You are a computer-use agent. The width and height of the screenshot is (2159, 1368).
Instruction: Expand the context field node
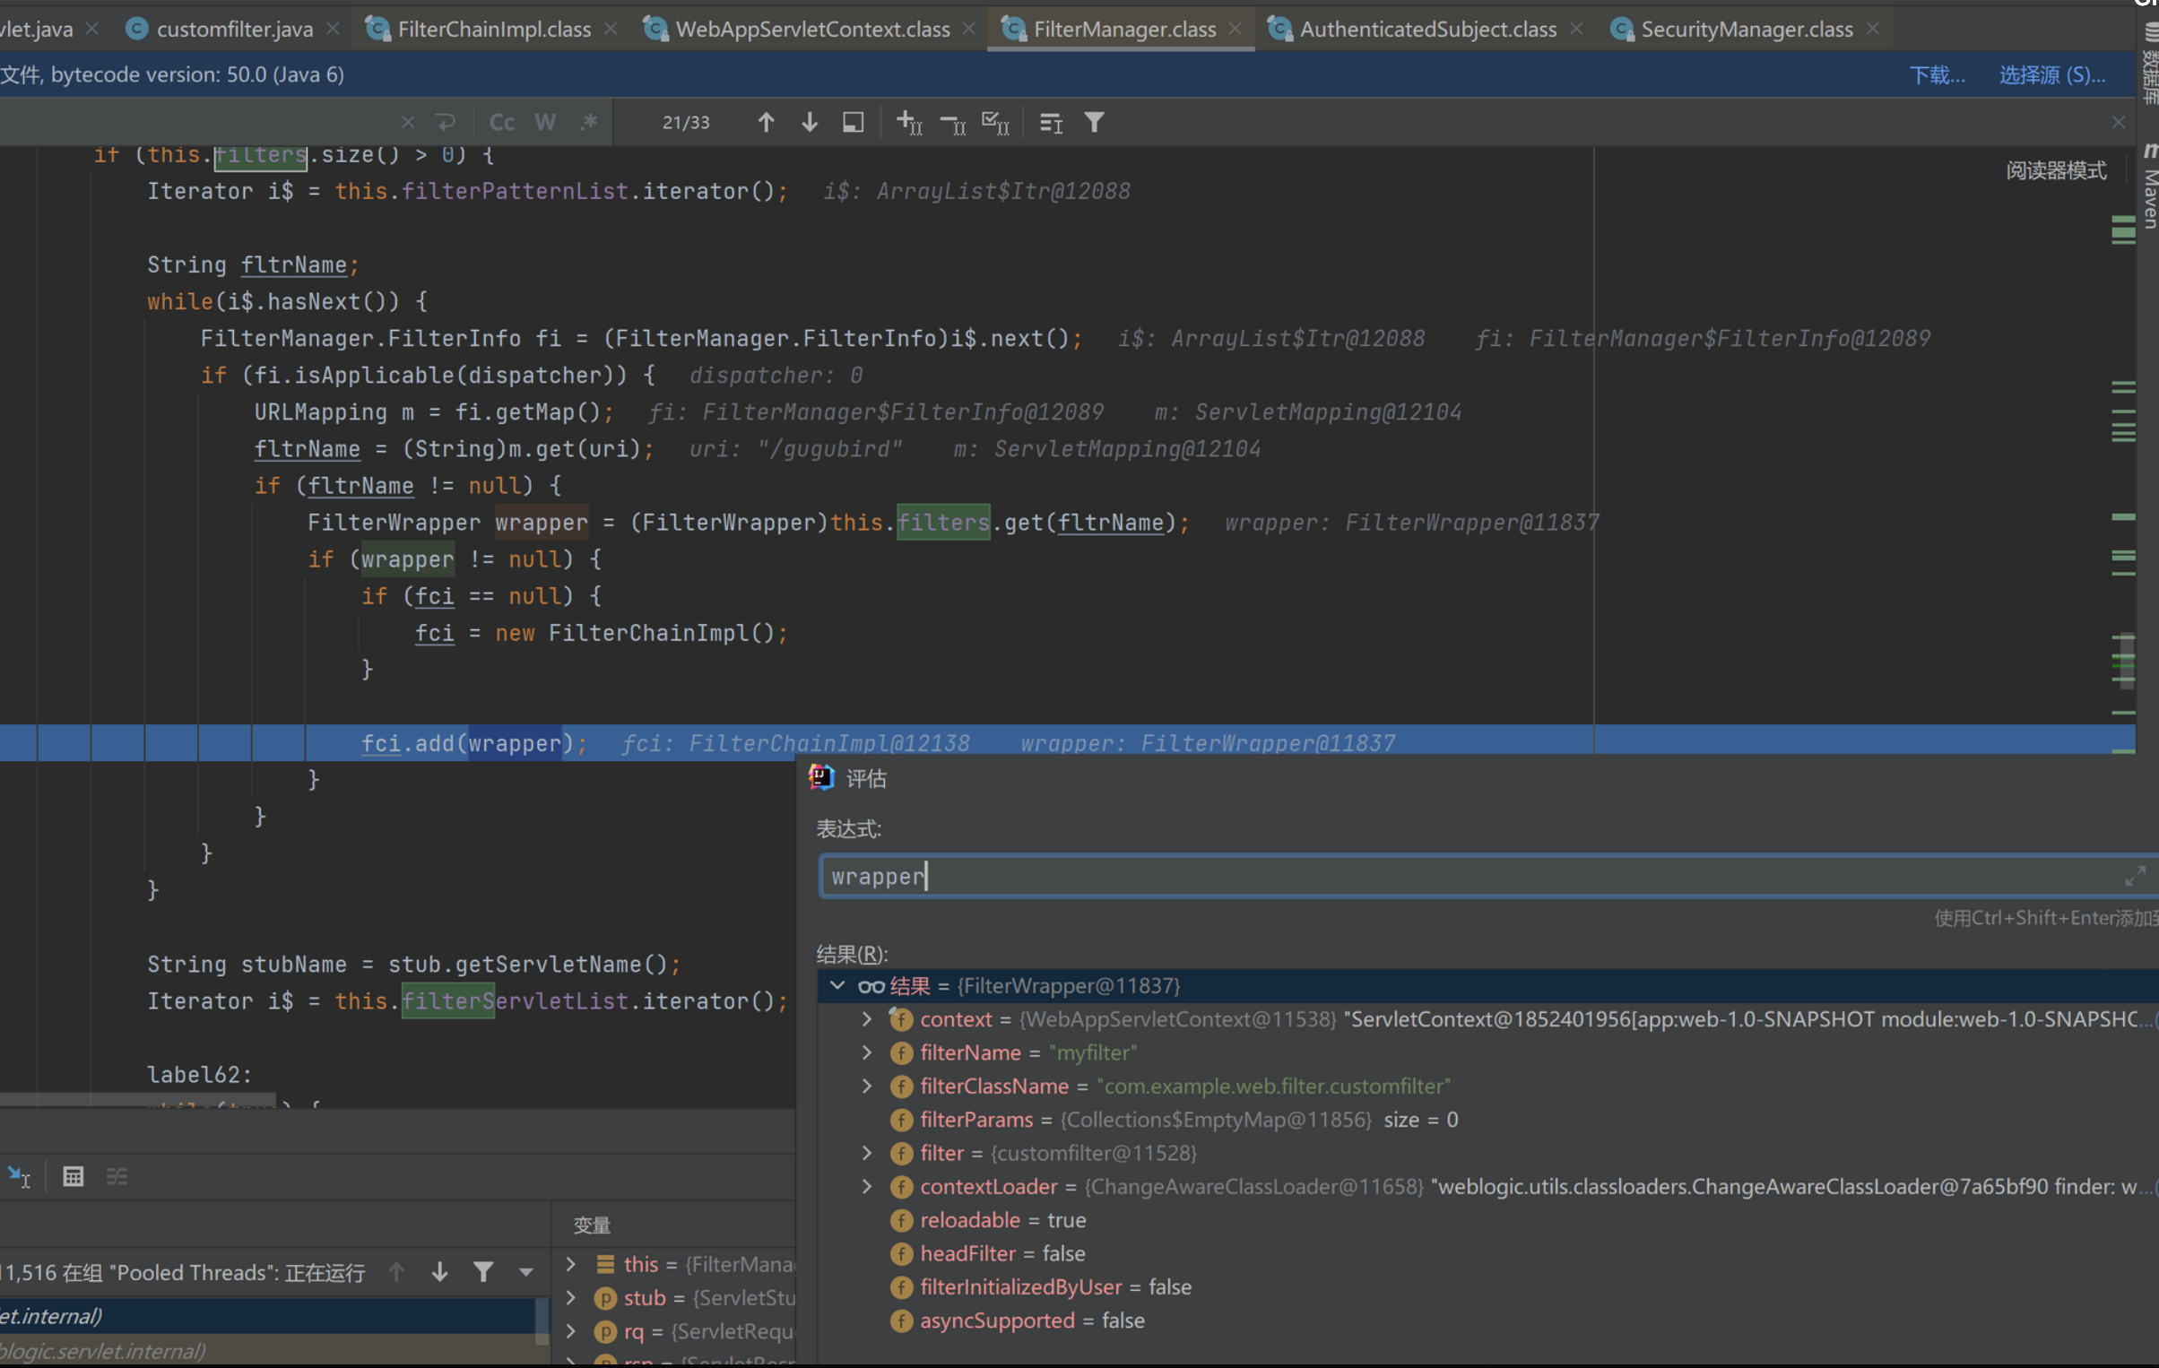pos(866,1019)
